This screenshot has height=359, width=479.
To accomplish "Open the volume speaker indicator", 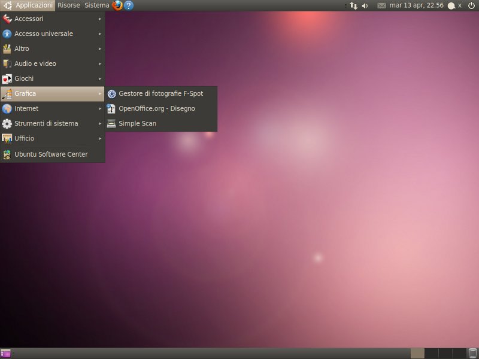I will [x=365, y=5].
